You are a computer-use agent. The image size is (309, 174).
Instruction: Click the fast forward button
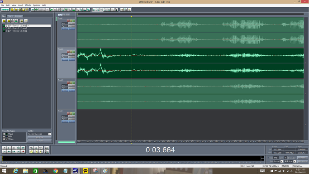pyautogui.click(x=14, y=151)
